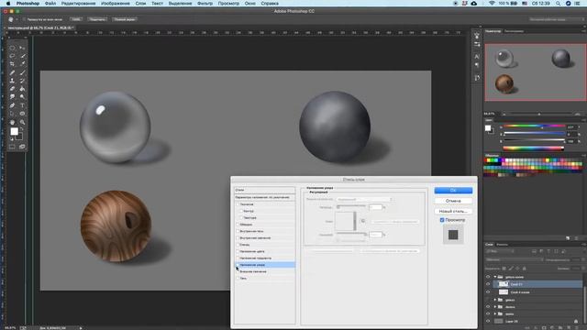Switch to the Каналы tab

[x=503, y=245]
